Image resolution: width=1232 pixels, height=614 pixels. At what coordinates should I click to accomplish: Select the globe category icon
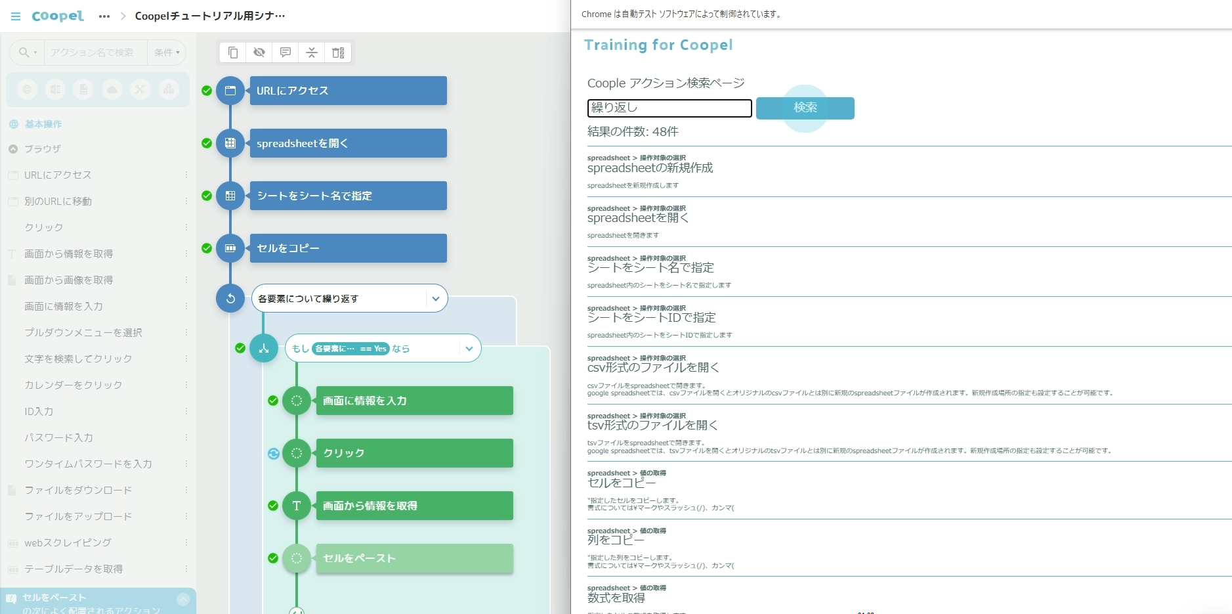point(27,89)
